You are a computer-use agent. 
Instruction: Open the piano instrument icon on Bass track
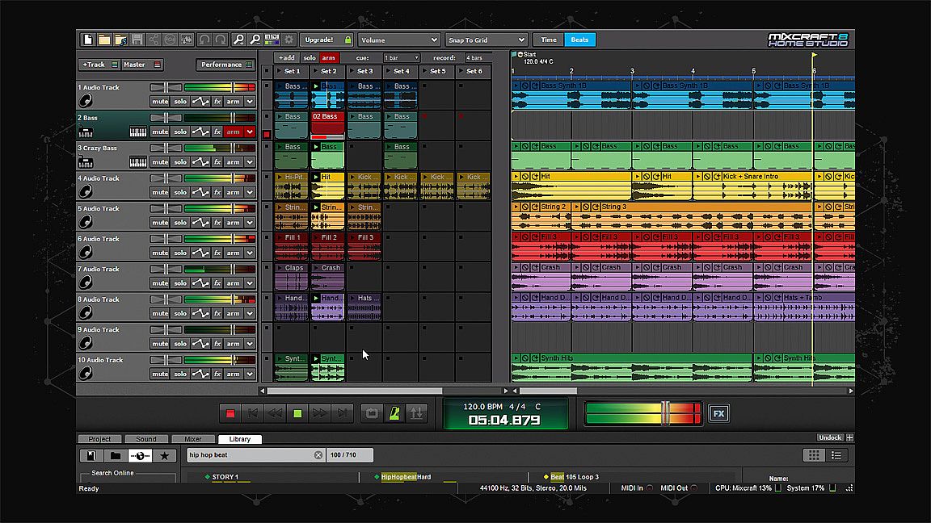coord(137,132)
